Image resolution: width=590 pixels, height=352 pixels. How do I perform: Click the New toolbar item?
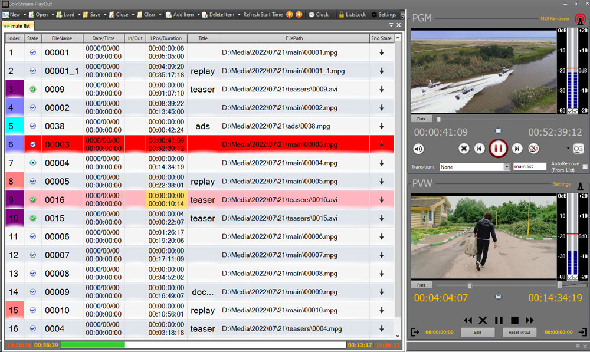tap(12, 14)
